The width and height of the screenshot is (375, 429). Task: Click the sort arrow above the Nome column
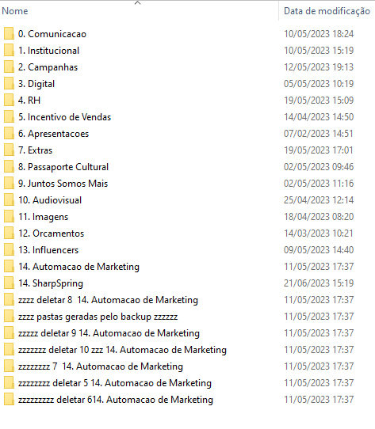coord(138,3)
